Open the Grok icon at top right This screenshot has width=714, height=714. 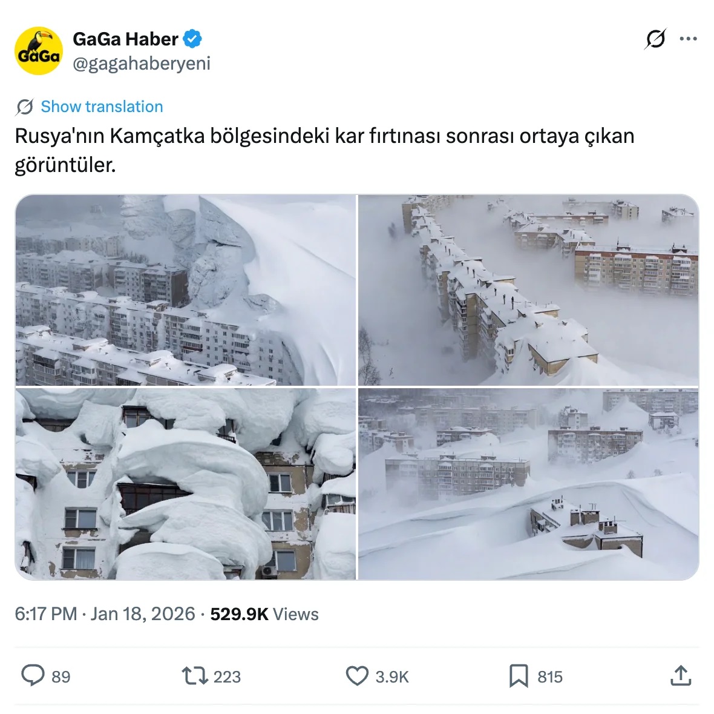tap(655, 39)
